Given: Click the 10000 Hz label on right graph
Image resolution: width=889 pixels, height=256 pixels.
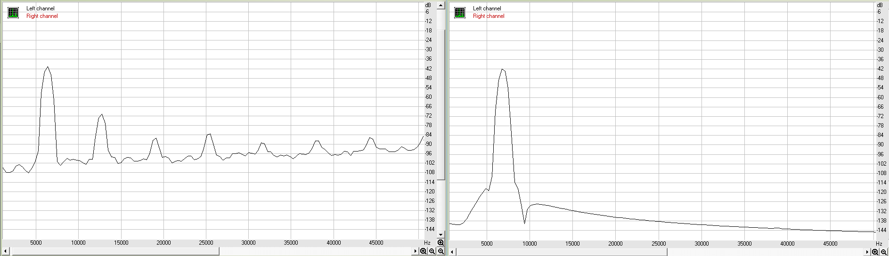Looking at the screenshot, I should [x=529, y=243].
